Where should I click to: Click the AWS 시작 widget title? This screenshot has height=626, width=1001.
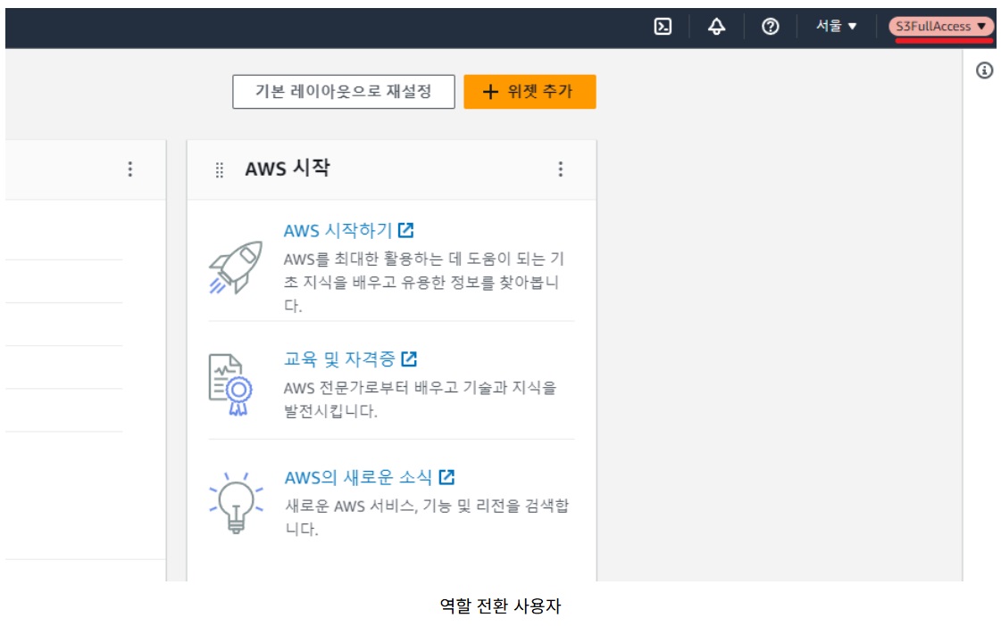click(x=288, y=169)
